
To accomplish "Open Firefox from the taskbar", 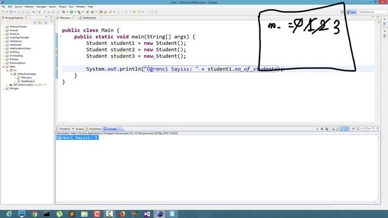I will click(x=122, y=214).
